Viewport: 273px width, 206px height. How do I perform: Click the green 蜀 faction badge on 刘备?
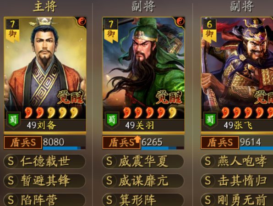pyautogui.click(x=13, y=120)
